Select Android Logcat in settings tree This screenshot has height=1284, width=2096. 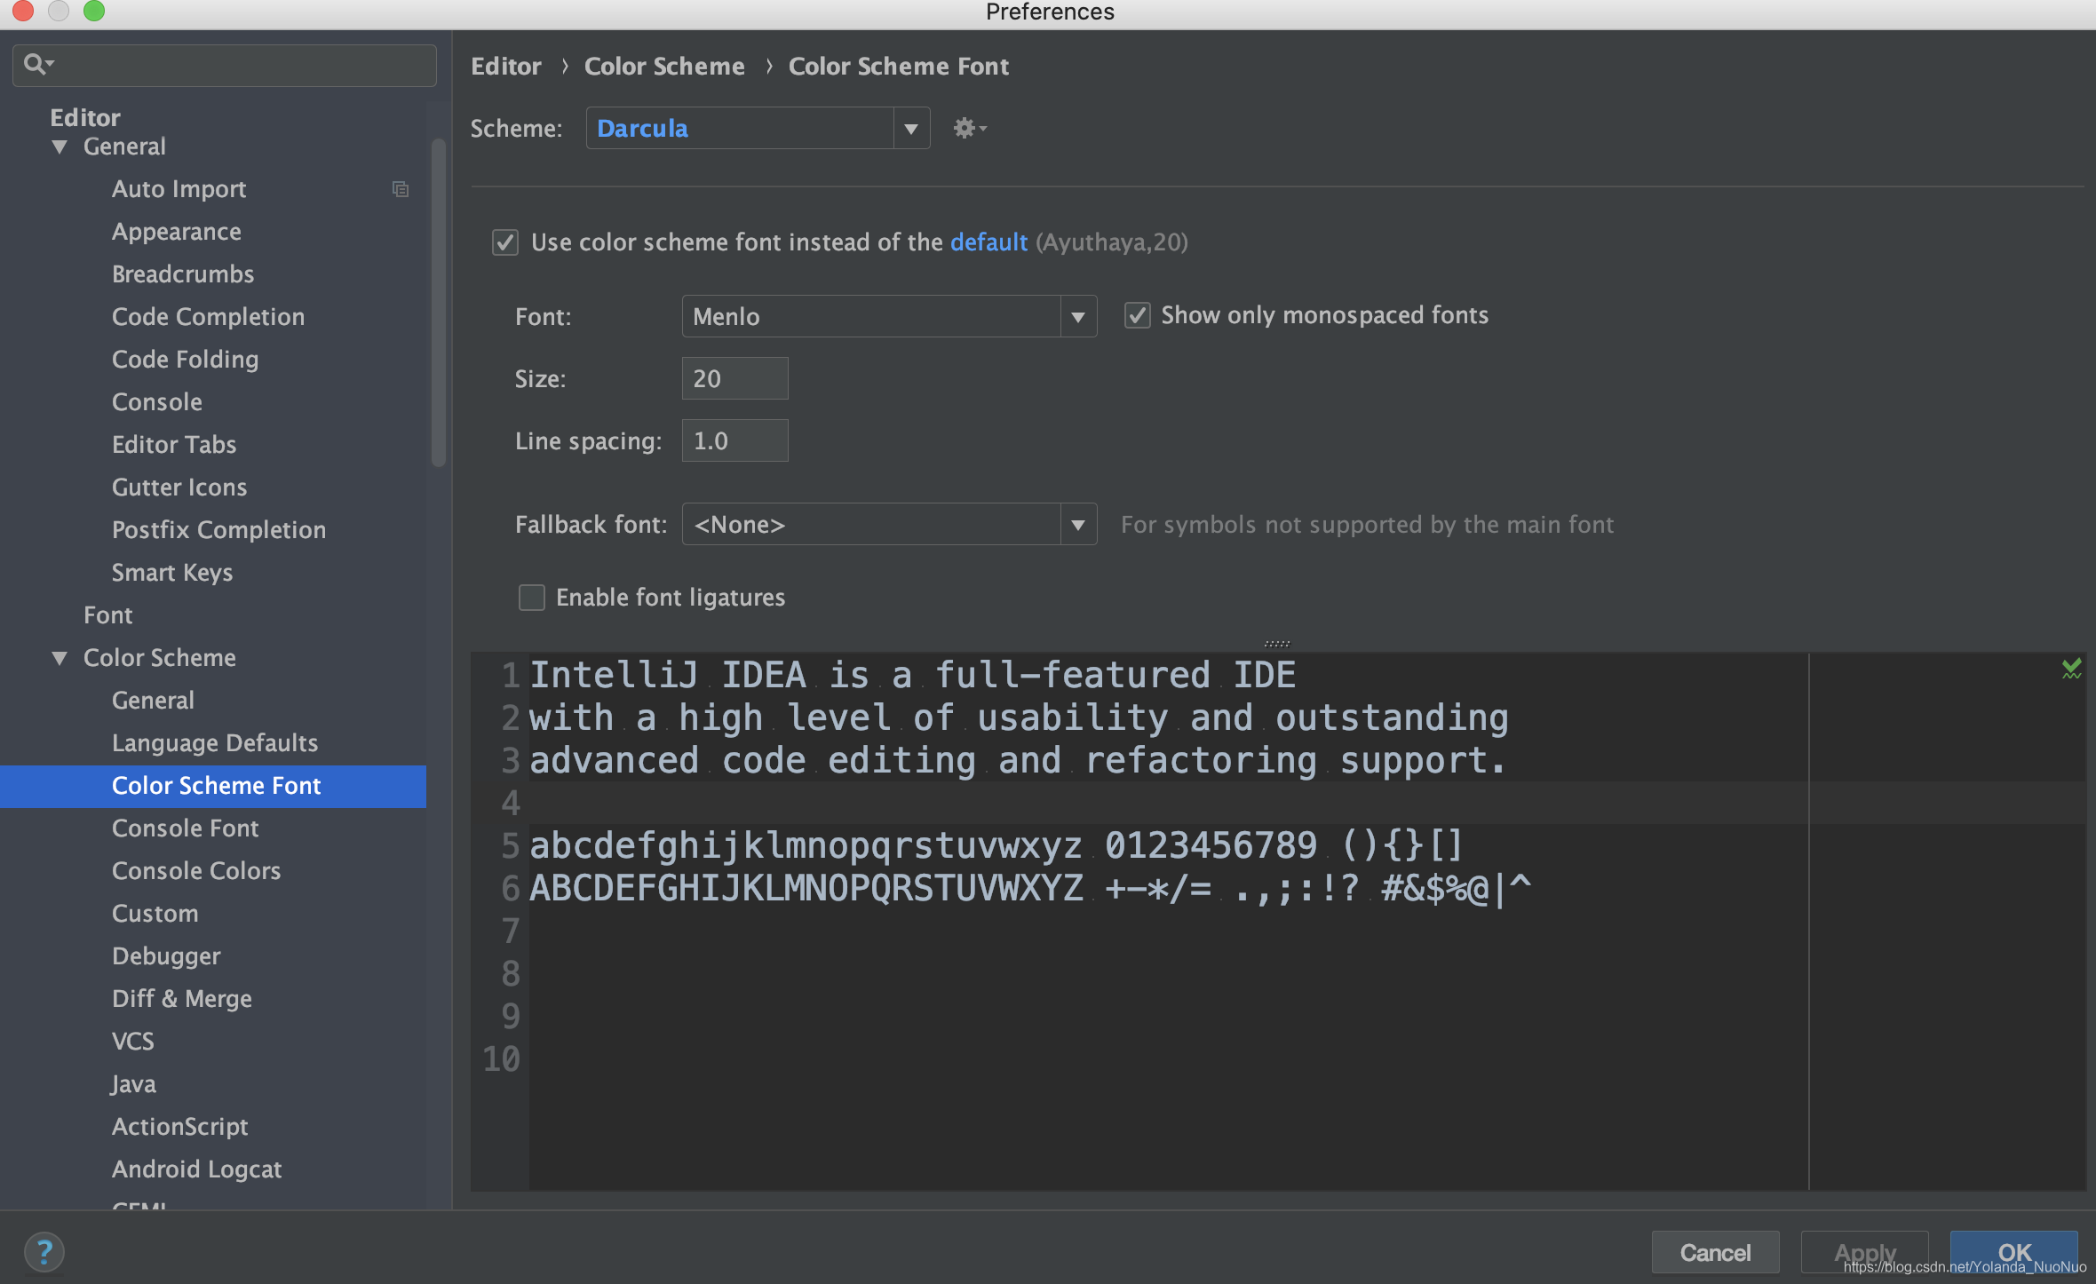pyautogui.click(x=196, y=1169)
